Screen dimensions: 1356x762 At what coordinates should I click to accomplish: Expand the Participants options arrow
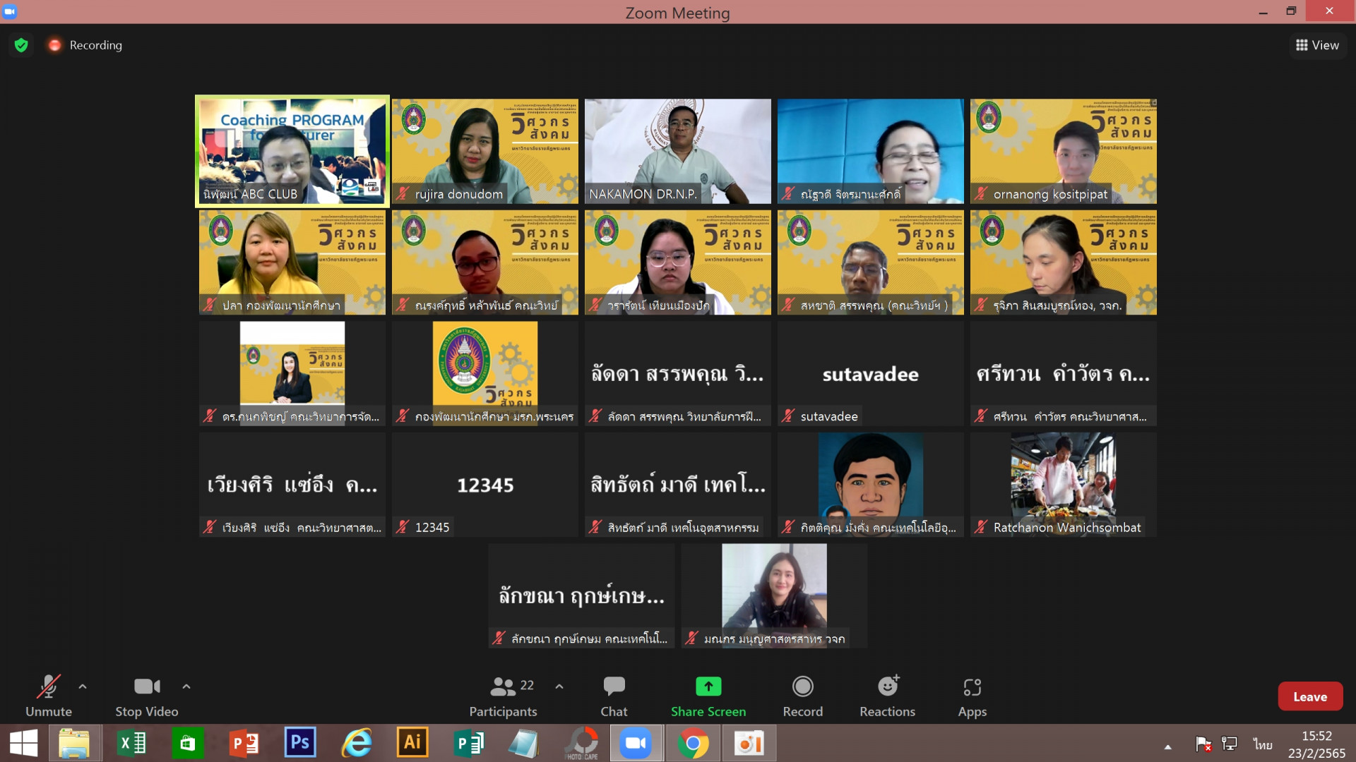(x=559, y=687)
